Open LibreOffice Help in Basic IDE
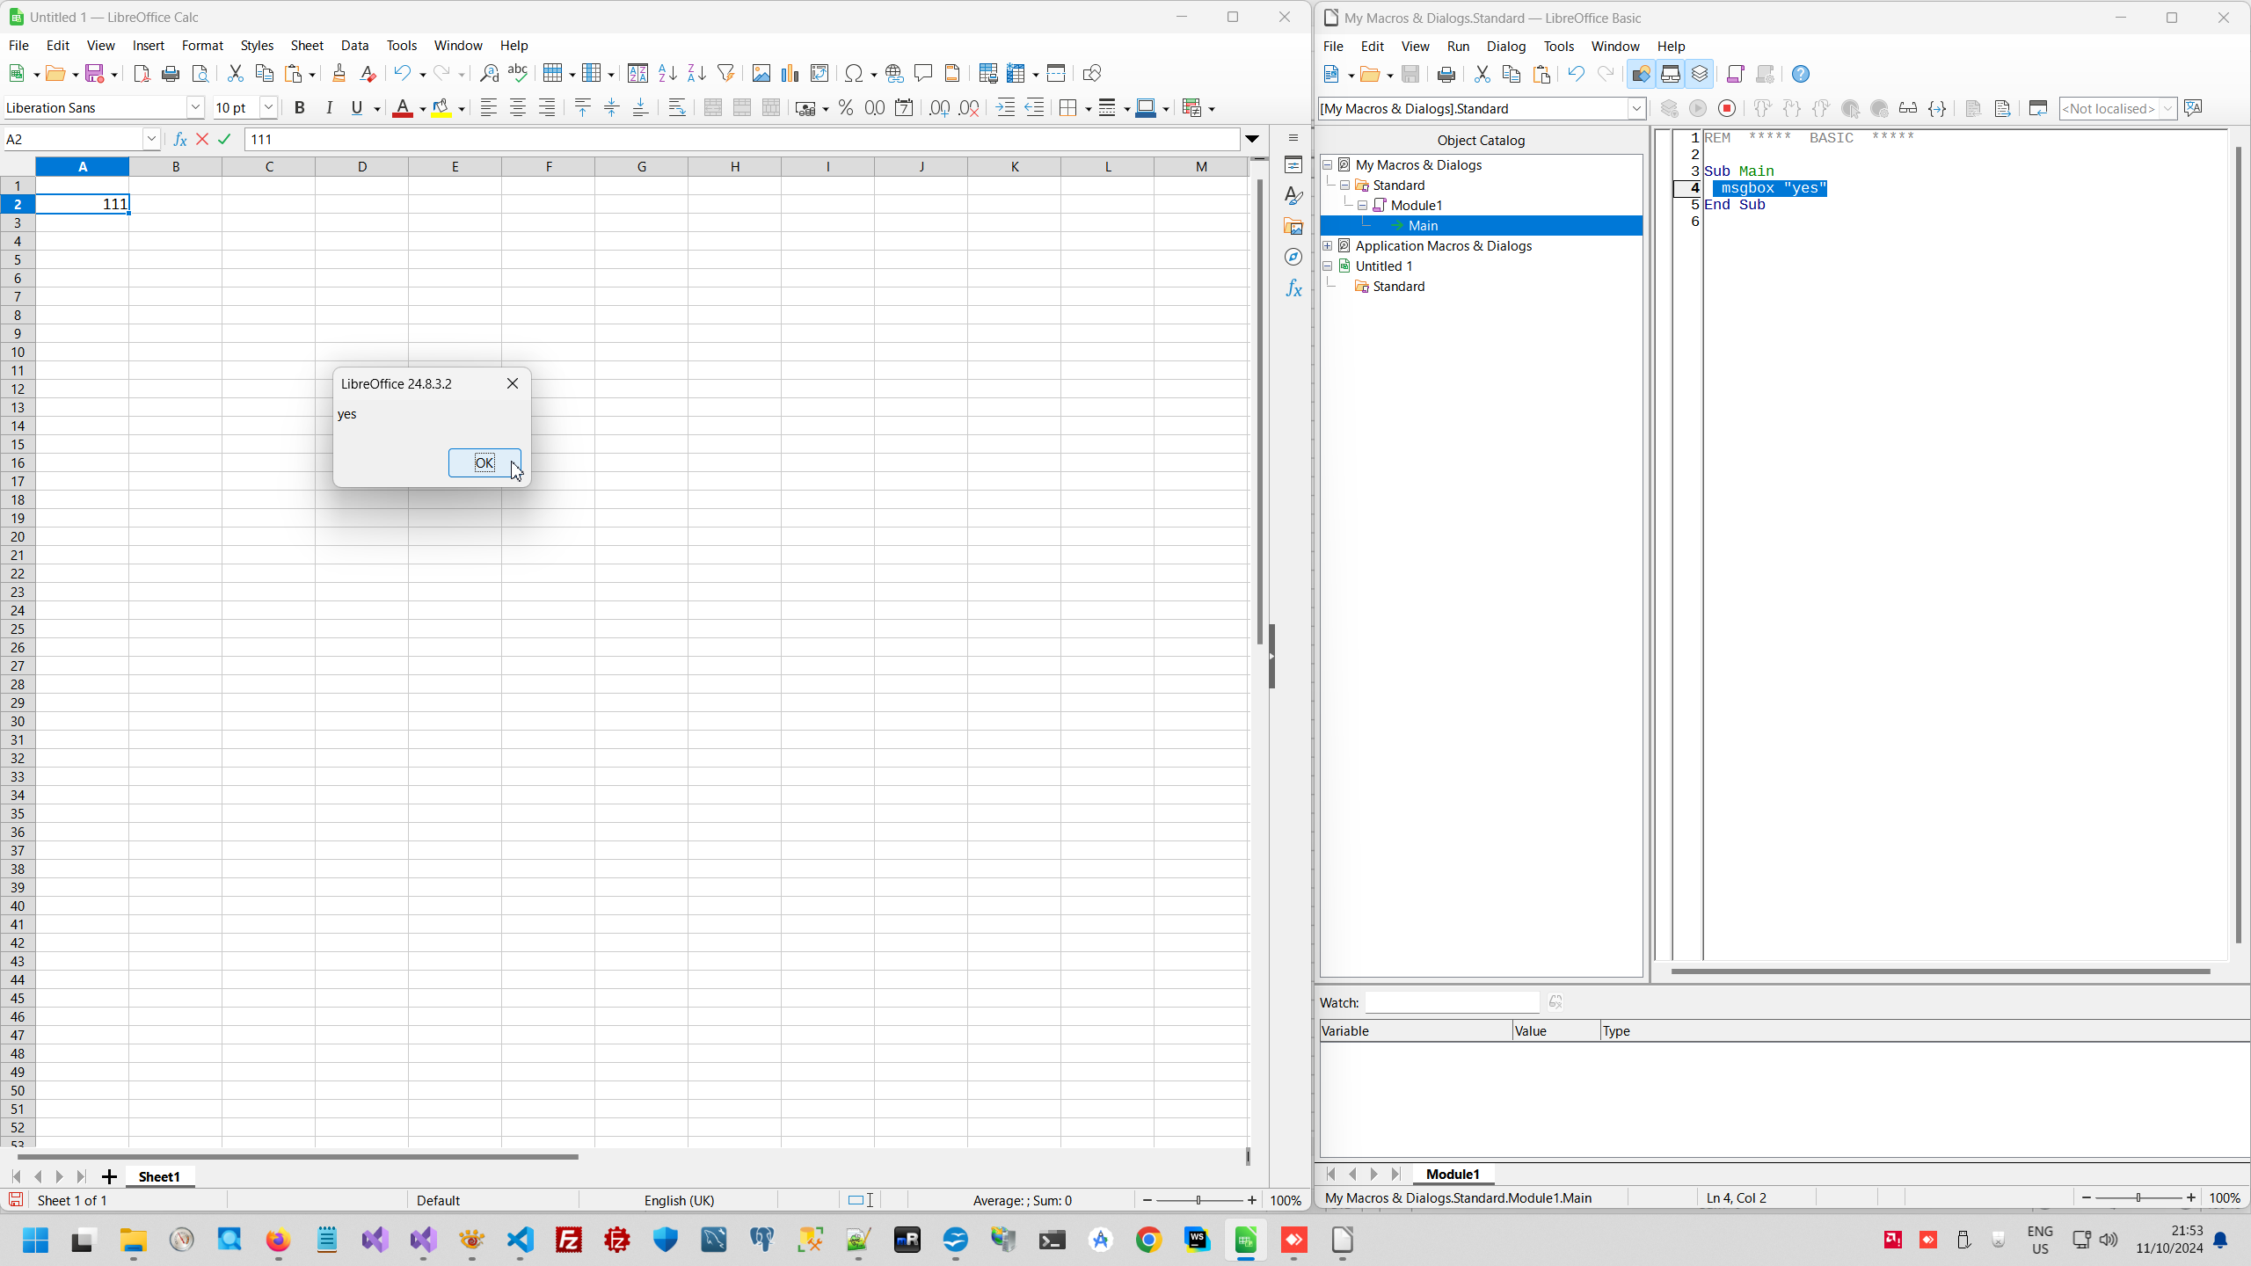The width and height of the screenshot is (2251, 1266). pyautogui.click(x=1800, y=74)
